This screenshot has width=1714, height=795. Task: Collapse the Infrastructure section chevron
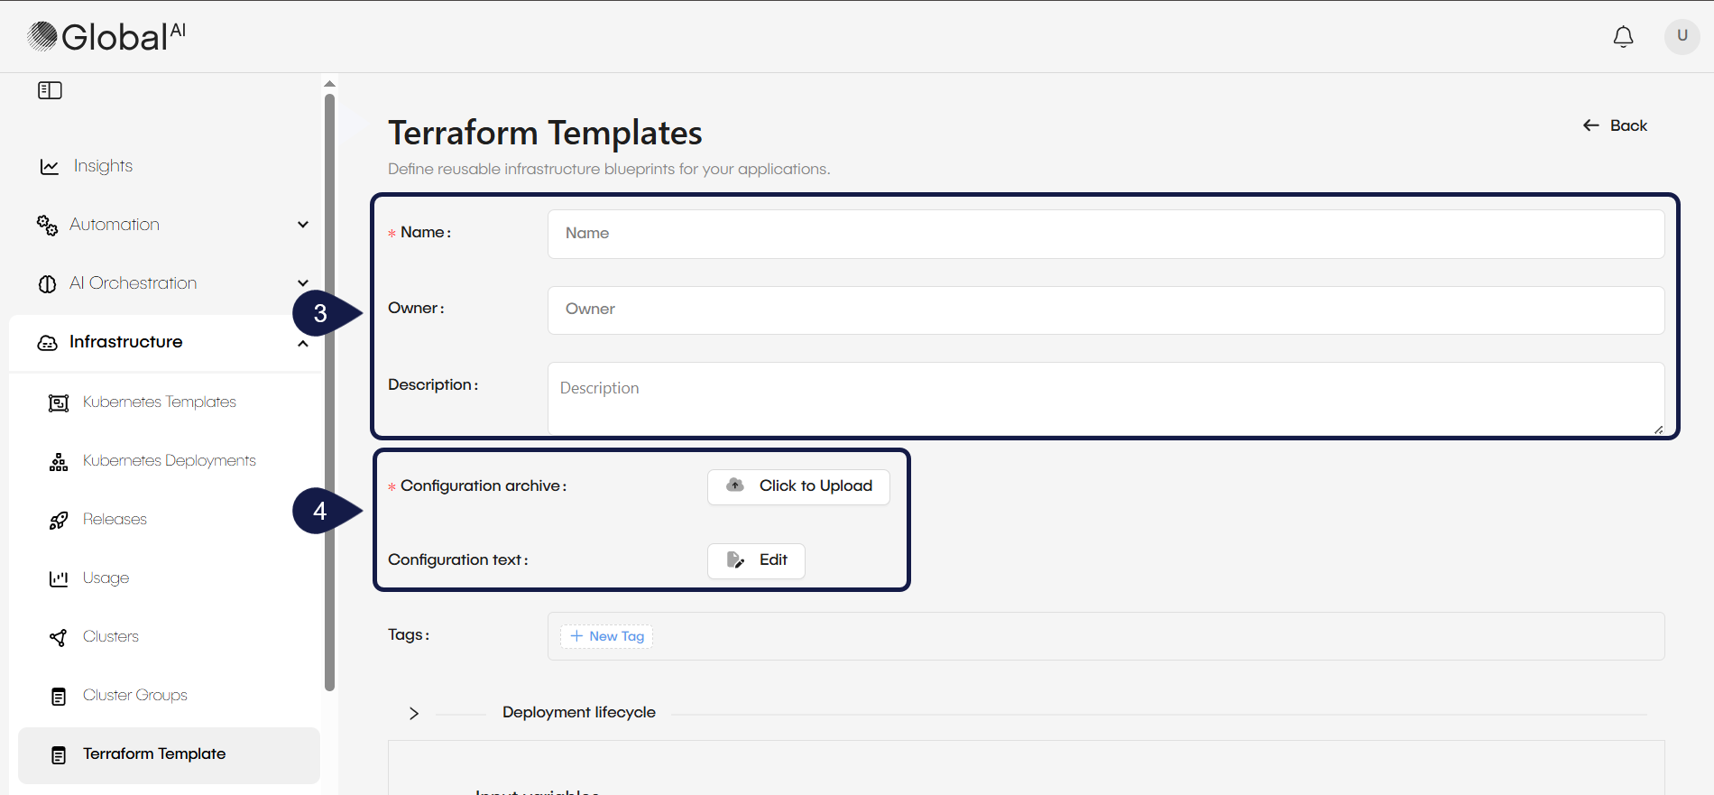(303, 344)
